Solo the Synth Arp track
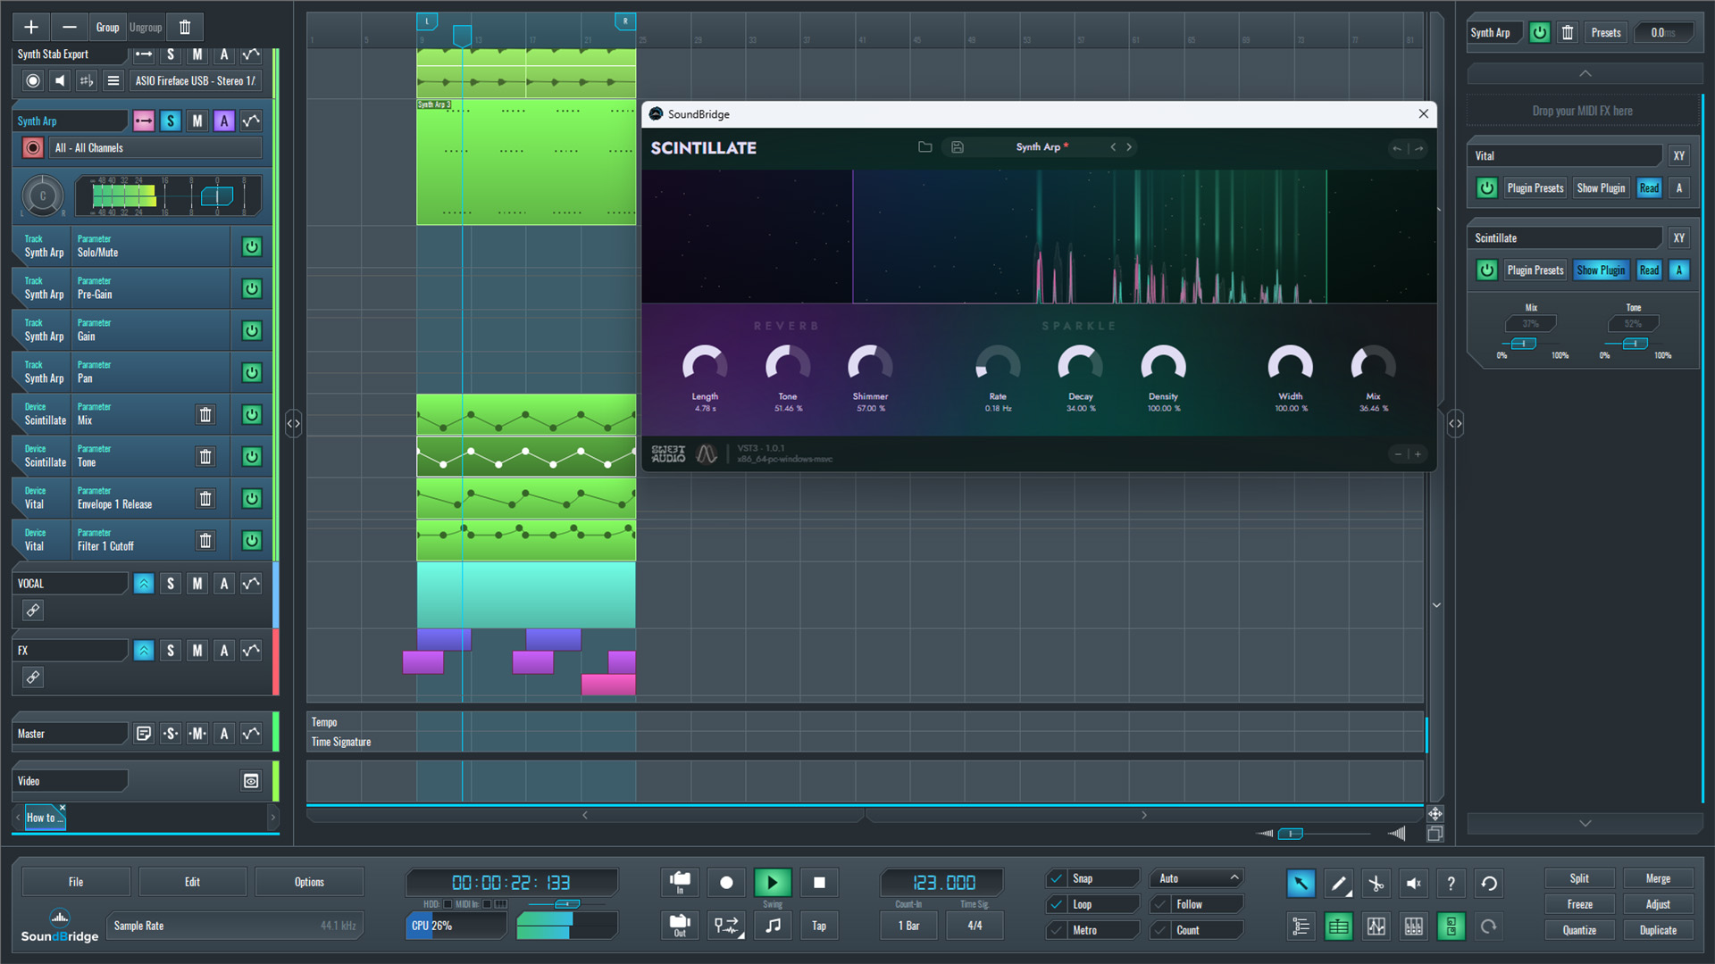Viewport: 1715px width, 964px height. 171,120
